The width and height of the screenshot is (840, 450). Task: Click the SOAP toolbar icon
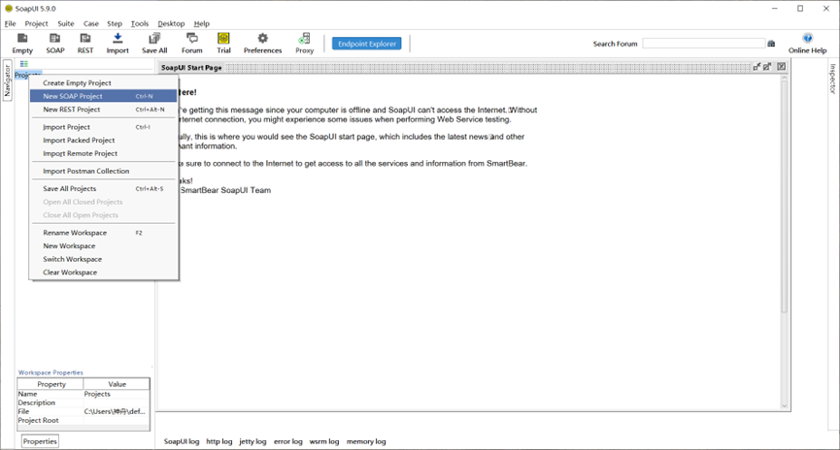(x=54, y=39)
